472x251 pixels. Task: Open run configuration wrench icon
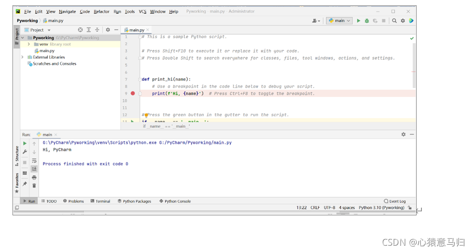click(x=25, y=152)
